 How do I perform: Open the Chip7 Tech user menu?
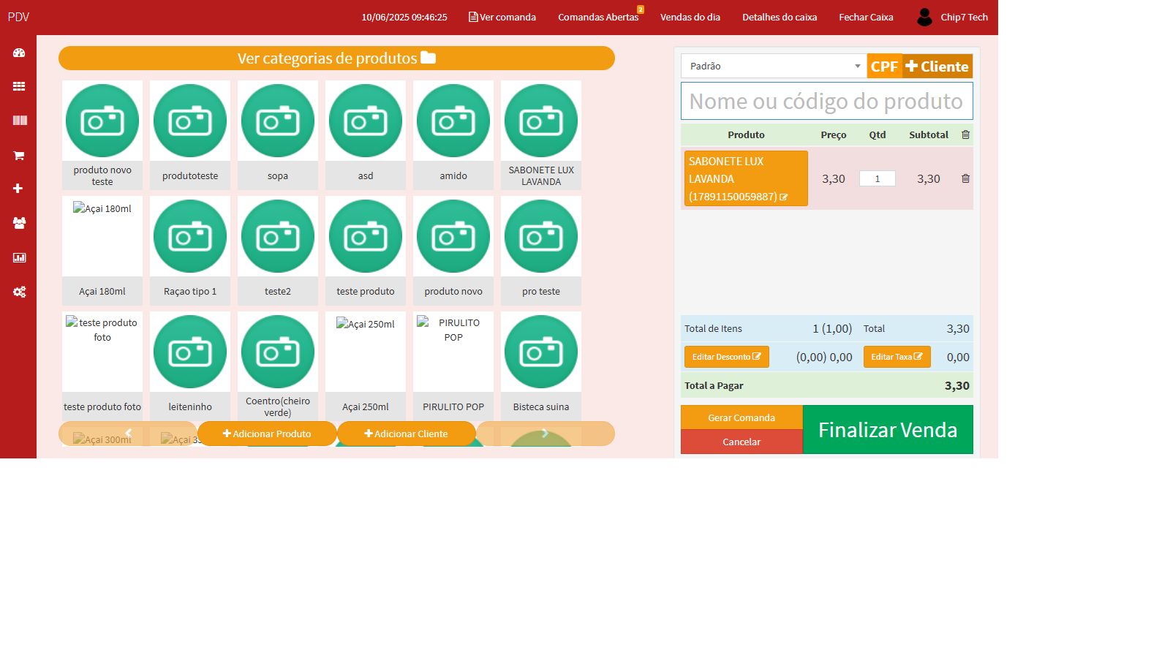tap(953, 17)
